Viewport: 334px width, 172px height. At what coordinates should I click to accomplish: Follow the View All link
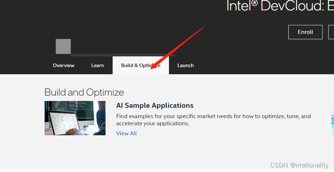(x=126, y=133)
